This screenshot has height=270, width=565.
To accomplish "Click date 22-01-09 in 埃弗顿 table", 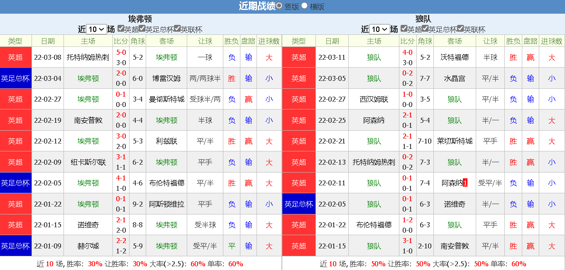I will [x=48, y=246].
